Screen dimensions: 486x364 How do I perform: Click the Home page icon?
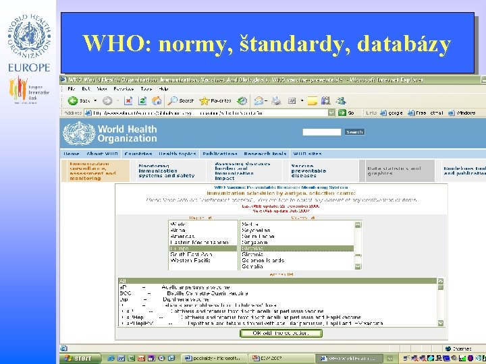point(157,100)
